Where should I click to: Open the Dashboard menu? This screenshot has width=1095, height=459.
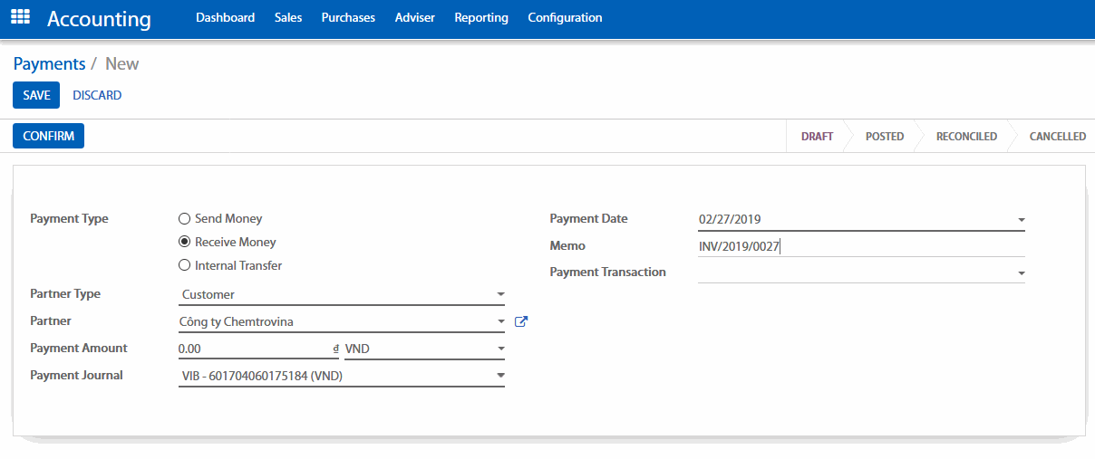(x=225, y=17)
